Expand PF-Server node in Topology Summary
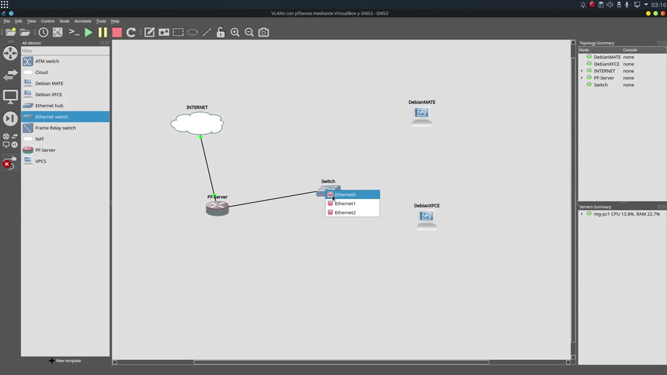667x375 pixels. point(582,78)
